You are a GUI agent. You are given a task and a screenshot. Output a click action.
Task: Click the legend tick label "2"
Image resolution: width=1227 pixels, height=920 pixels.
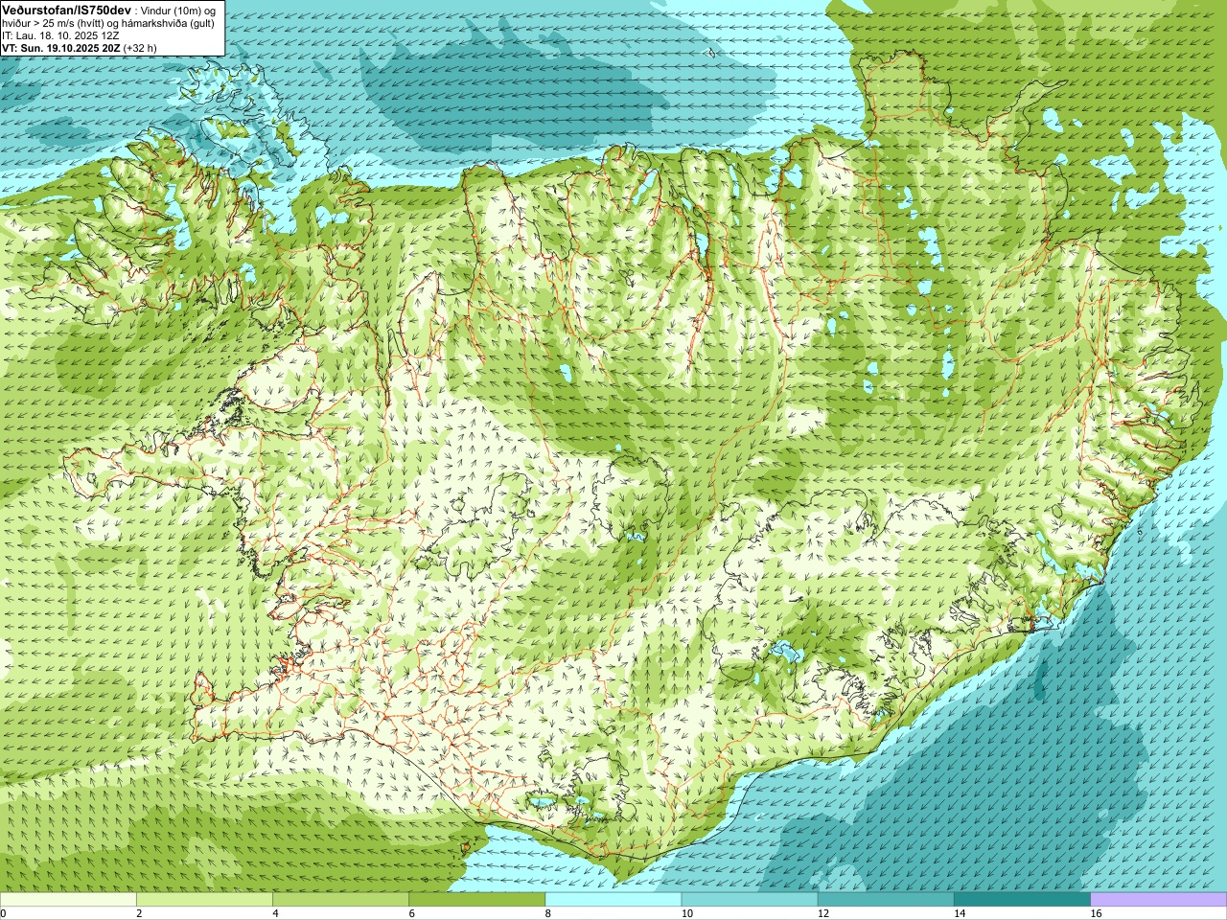139,913
